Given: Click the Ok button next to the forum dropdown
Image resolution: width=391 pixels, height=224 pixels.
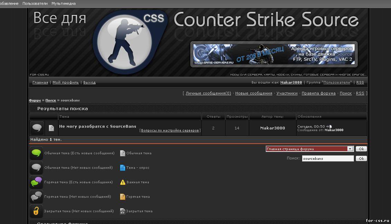Looking at the screenshot, I should [361, 149].
